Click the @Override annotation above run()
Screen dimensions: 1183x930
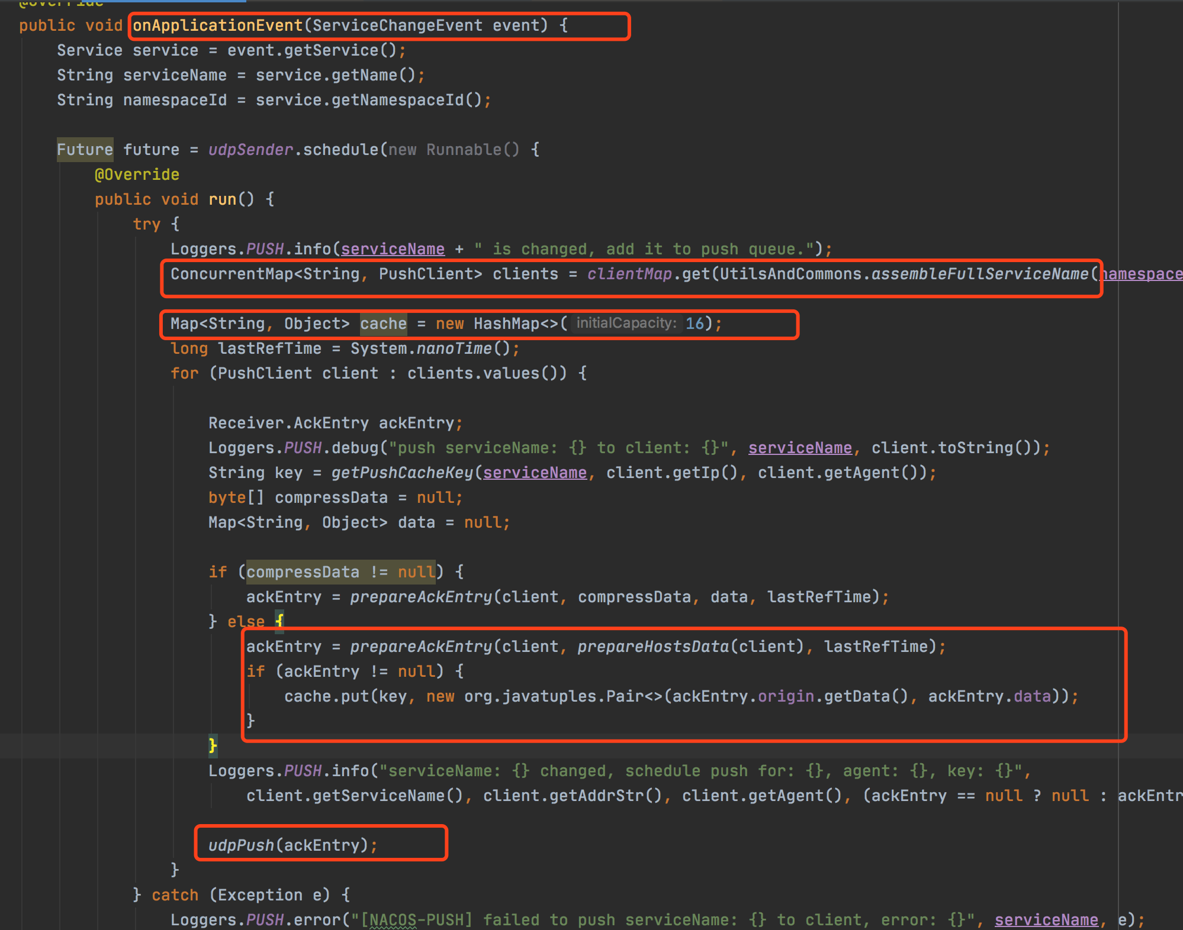(137, 175)
